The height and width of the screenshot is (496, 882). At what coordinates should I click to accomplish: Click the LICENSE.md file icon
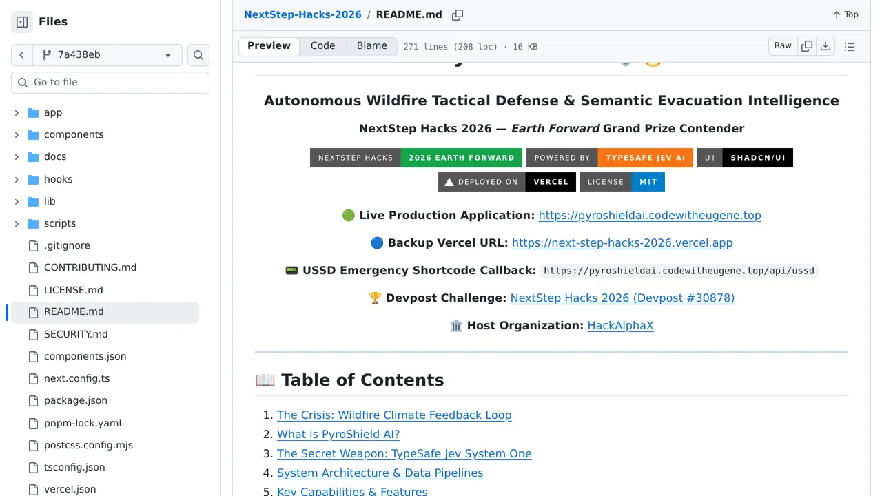click(x=33, y=290)
